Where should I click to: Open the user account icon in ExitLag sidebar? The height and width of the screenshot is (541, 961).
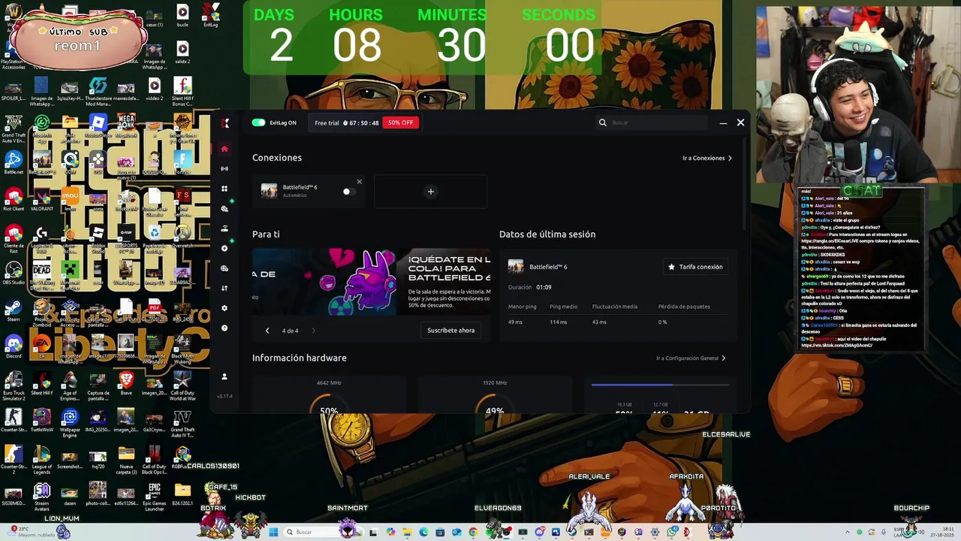pos(224,376)
